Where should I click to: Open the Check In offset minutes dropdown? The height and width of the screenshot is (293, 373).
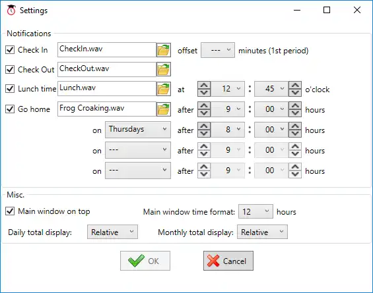(218, 50)
